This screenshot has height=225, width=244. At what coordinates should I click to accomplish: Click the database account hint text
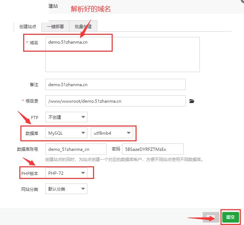click(x=124, y=160)
